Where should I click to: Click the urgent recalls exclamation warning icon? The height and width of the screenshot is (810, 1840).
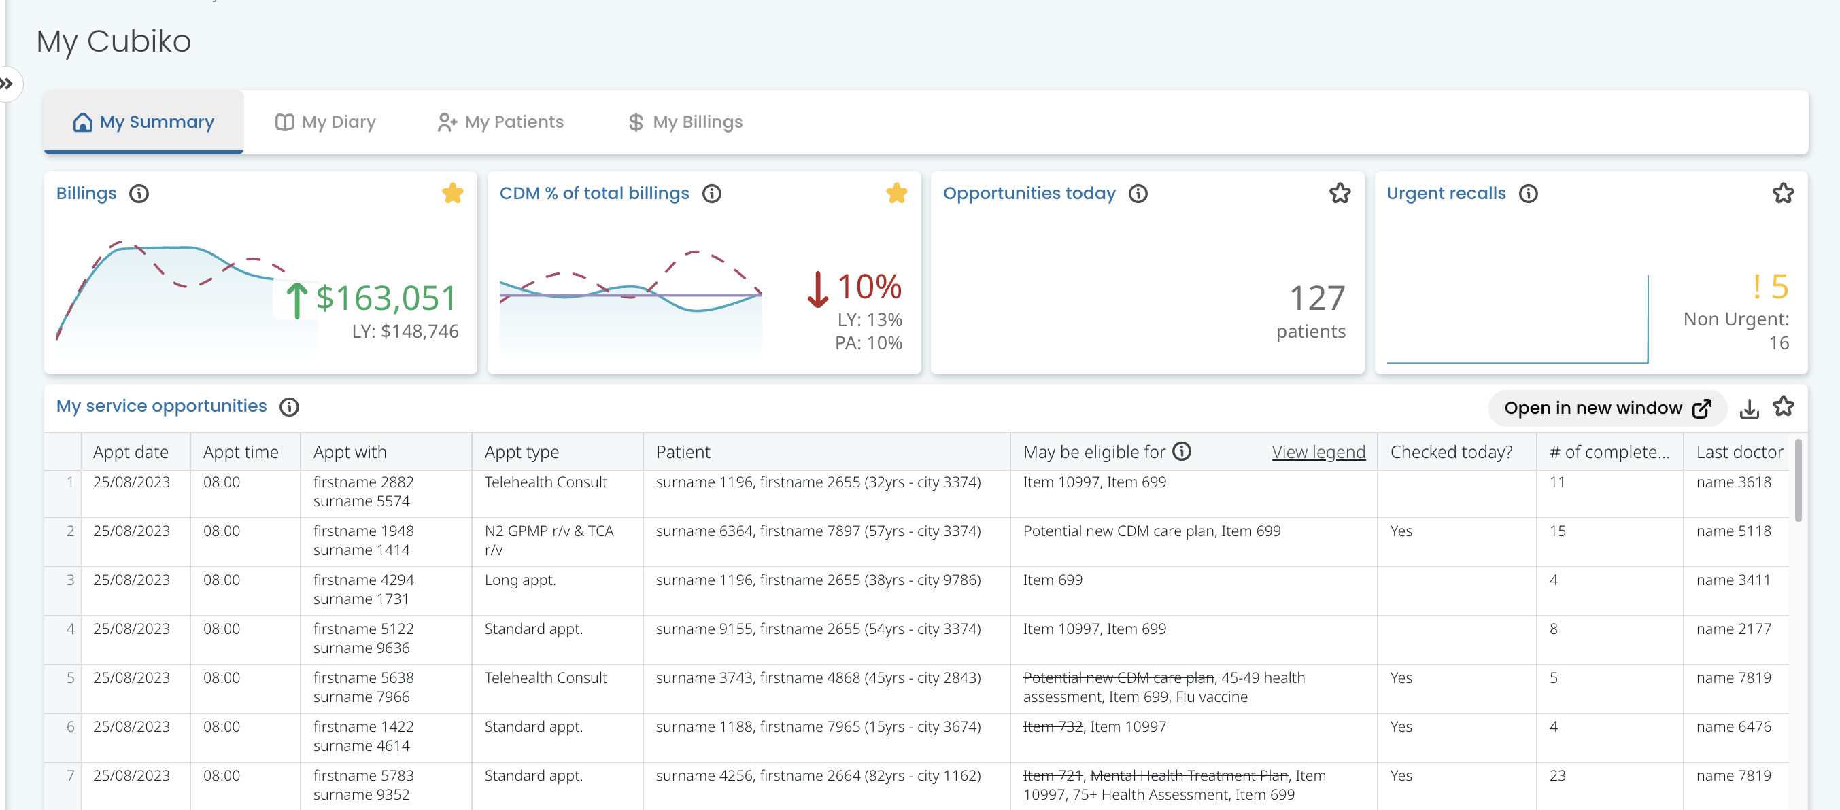coord(1756,287)
